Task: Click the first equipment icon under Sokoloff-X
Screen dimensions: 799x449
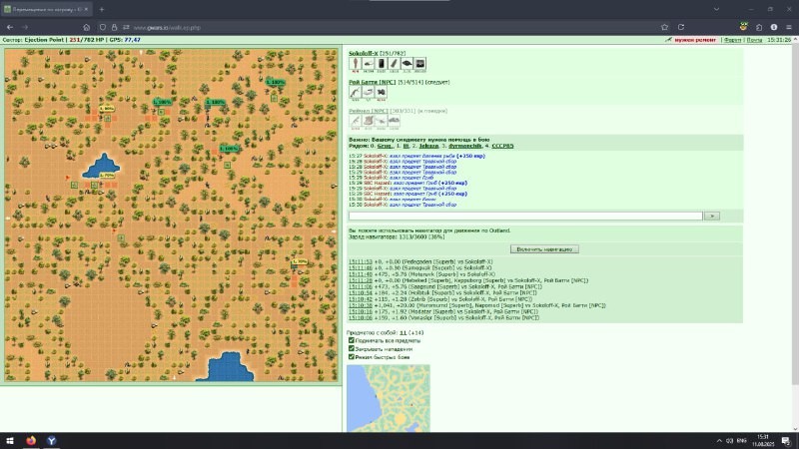Action: (x=356, y=64)
